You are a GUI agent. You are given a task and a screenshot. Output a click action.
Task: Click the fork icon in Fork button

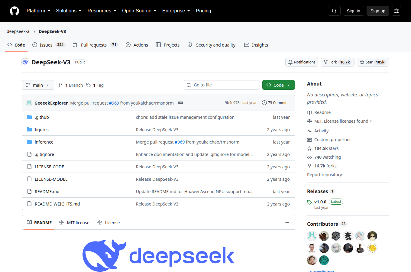click(x=326, y=62)
